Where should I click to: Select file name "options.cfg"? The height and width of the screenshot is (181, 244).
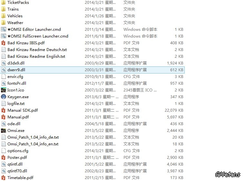point(18,151)
